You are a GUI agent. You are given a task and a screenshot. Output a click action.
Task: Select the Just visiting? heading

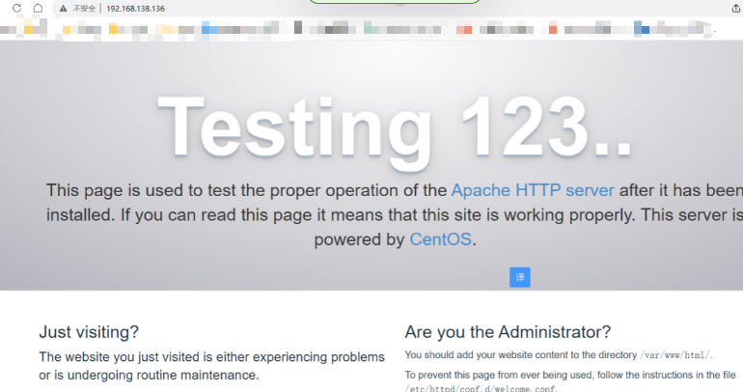(89, 332)
